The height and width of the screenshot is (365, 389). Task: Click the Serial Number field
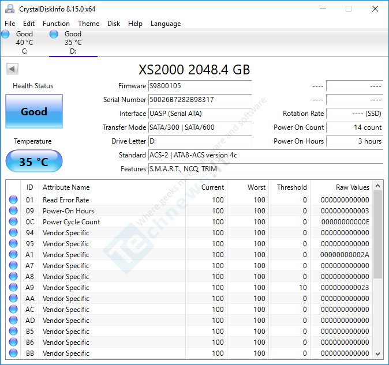(200, 100)
